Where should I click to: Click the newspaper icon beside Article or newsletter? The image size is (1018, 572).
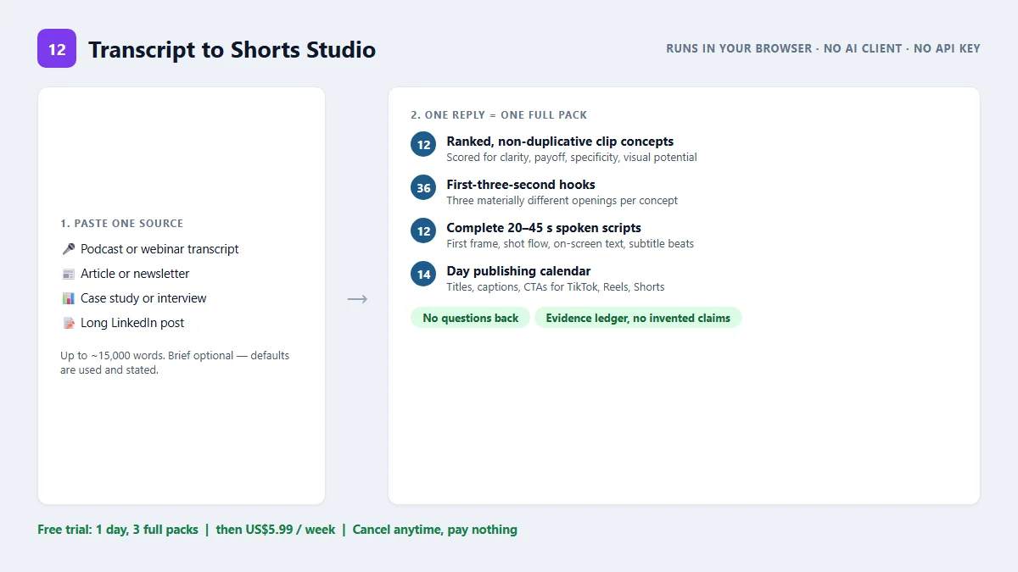[69, 274]
